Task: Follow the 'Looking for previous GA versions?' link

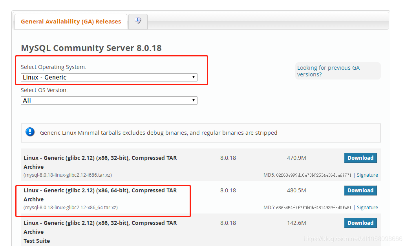Action: pos(328,71)
